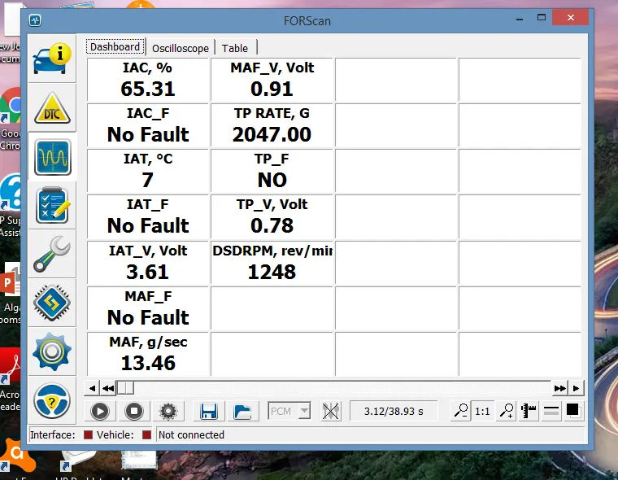Open a saved log file
The image size is (618, 480).
pos(242,412)
